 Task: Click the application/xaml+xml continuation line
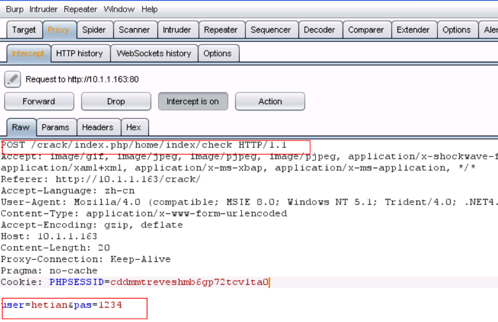tap(238, 168)
